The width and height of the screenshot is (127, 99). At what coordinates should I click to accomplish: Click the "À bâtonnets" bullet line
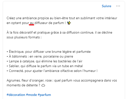click(40, 56)
